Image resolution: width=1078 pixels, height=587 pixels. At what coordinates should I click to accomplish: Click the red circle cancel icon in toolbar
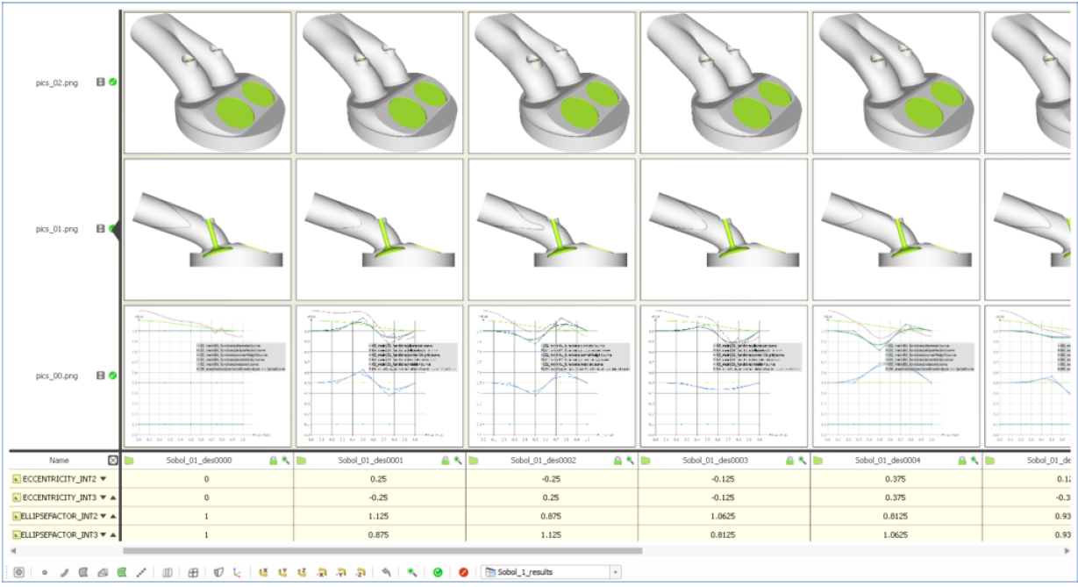[x=464, y=572]
